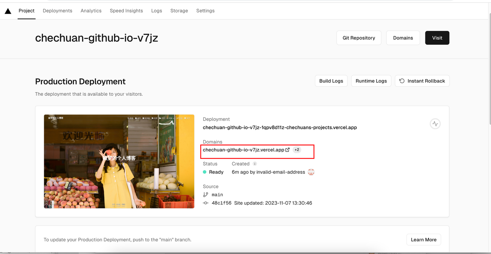Screen dimensions: 491x254
Task: Click the commit icon beside 48c1f56
Action: (x=206, y=203)
